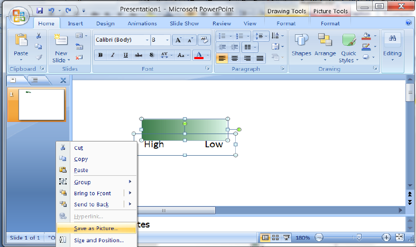416x247 pixels.
Task: Fit slide to current window icon
Action: coord(400,237)
